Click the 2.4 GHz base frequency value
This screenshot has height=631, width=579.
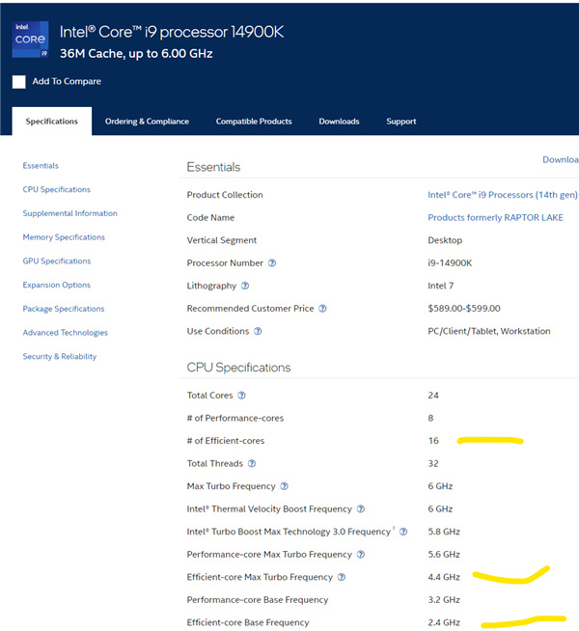pyautogui.click(x=444, y=622)
